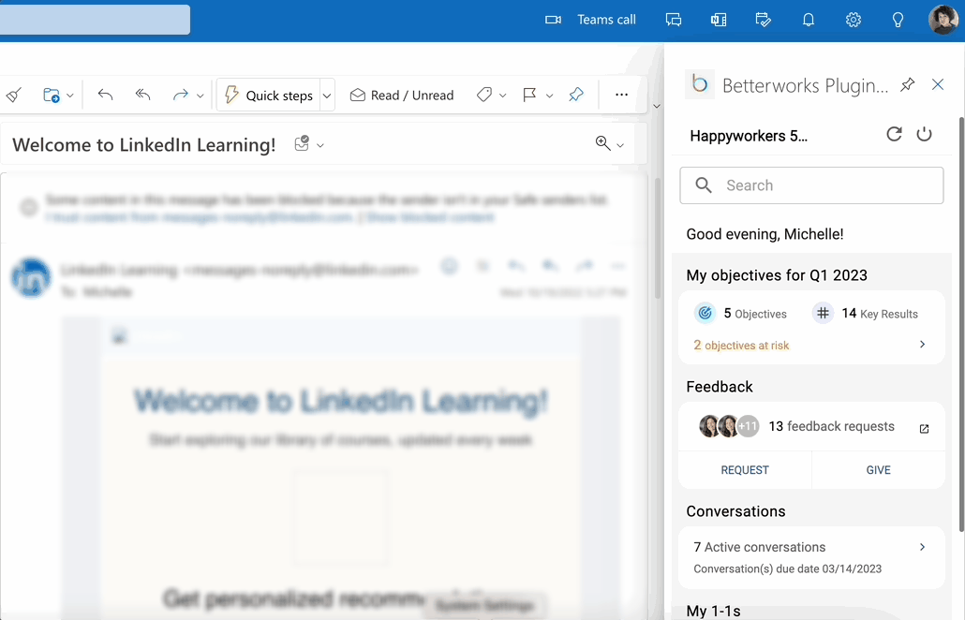
Task: Click the GIVE feedback button
Action: click(x=878, y=470)
